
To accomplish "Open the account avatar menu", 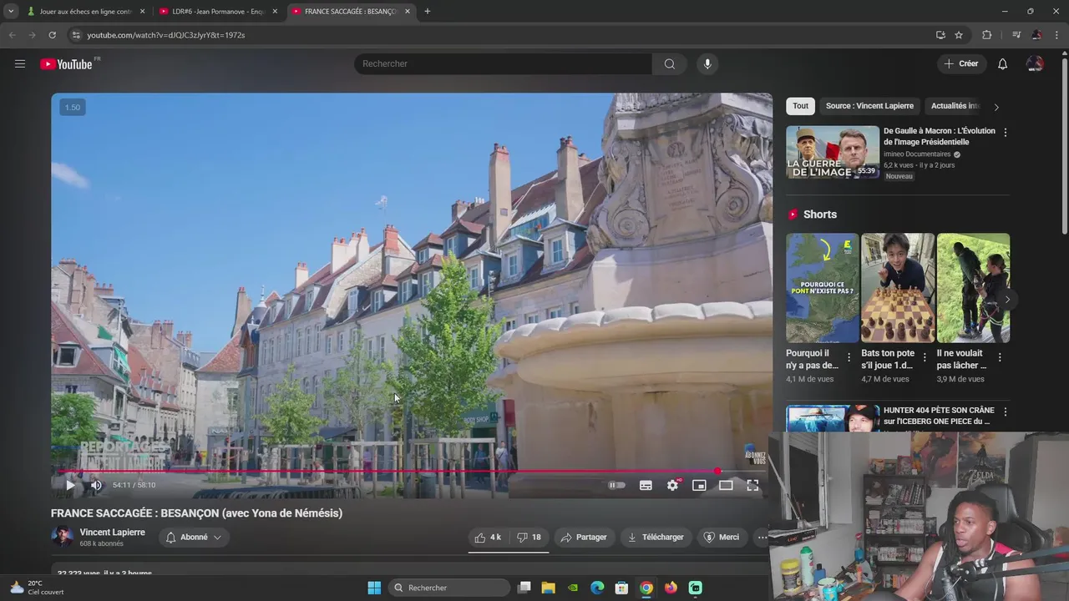I will click(x=1035, y=63).
